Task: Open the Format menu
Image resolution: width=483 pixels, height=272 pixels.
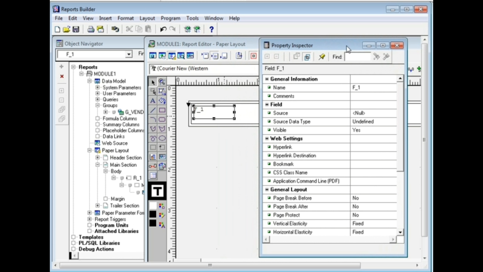Action: [x=126, y=18]
